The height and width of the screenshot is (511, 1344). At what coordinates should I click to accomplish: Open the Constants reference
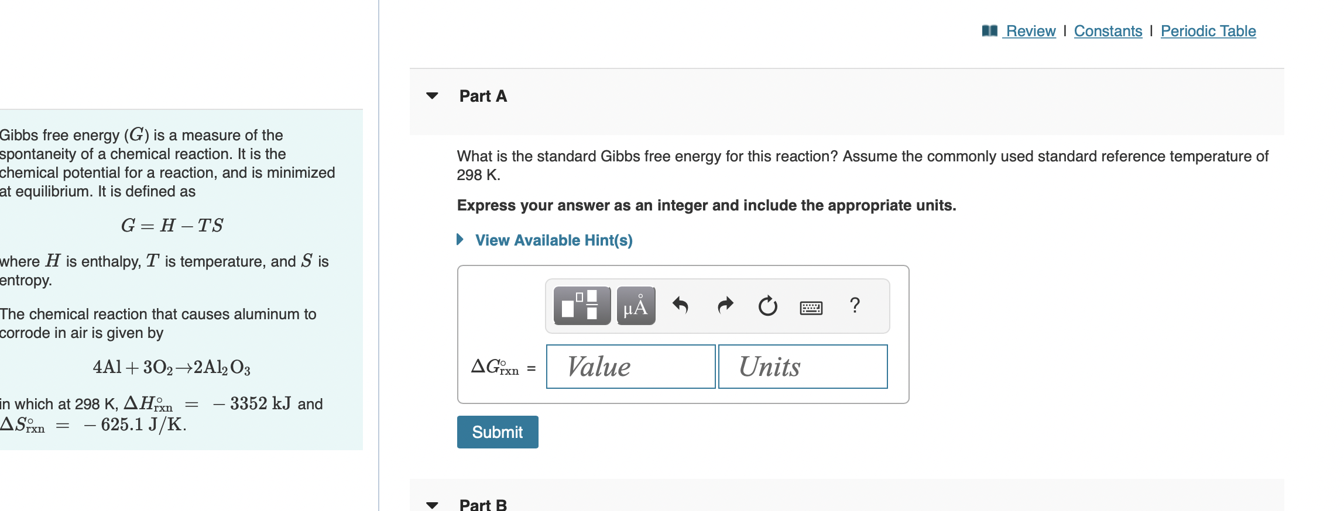[1108, 30]
